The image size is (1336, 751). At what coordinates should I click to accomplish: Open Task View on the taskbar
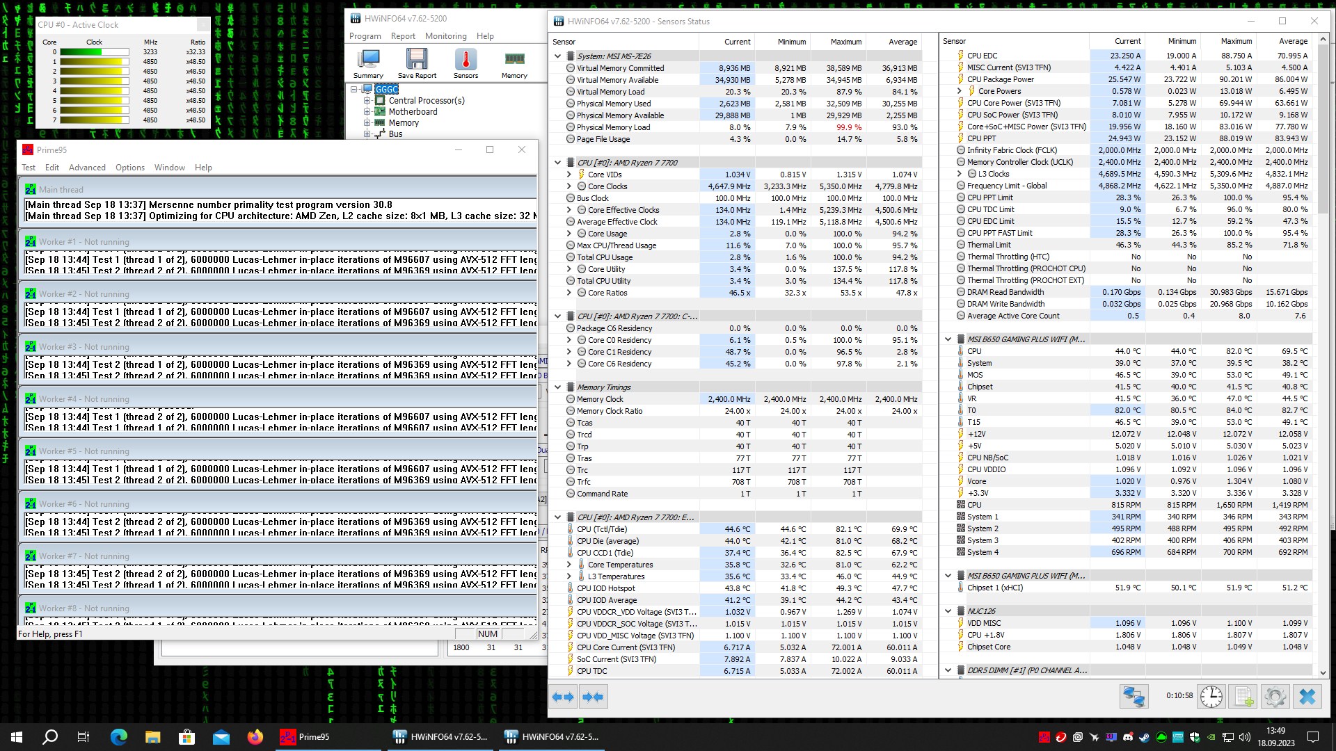tap(83, 737)
